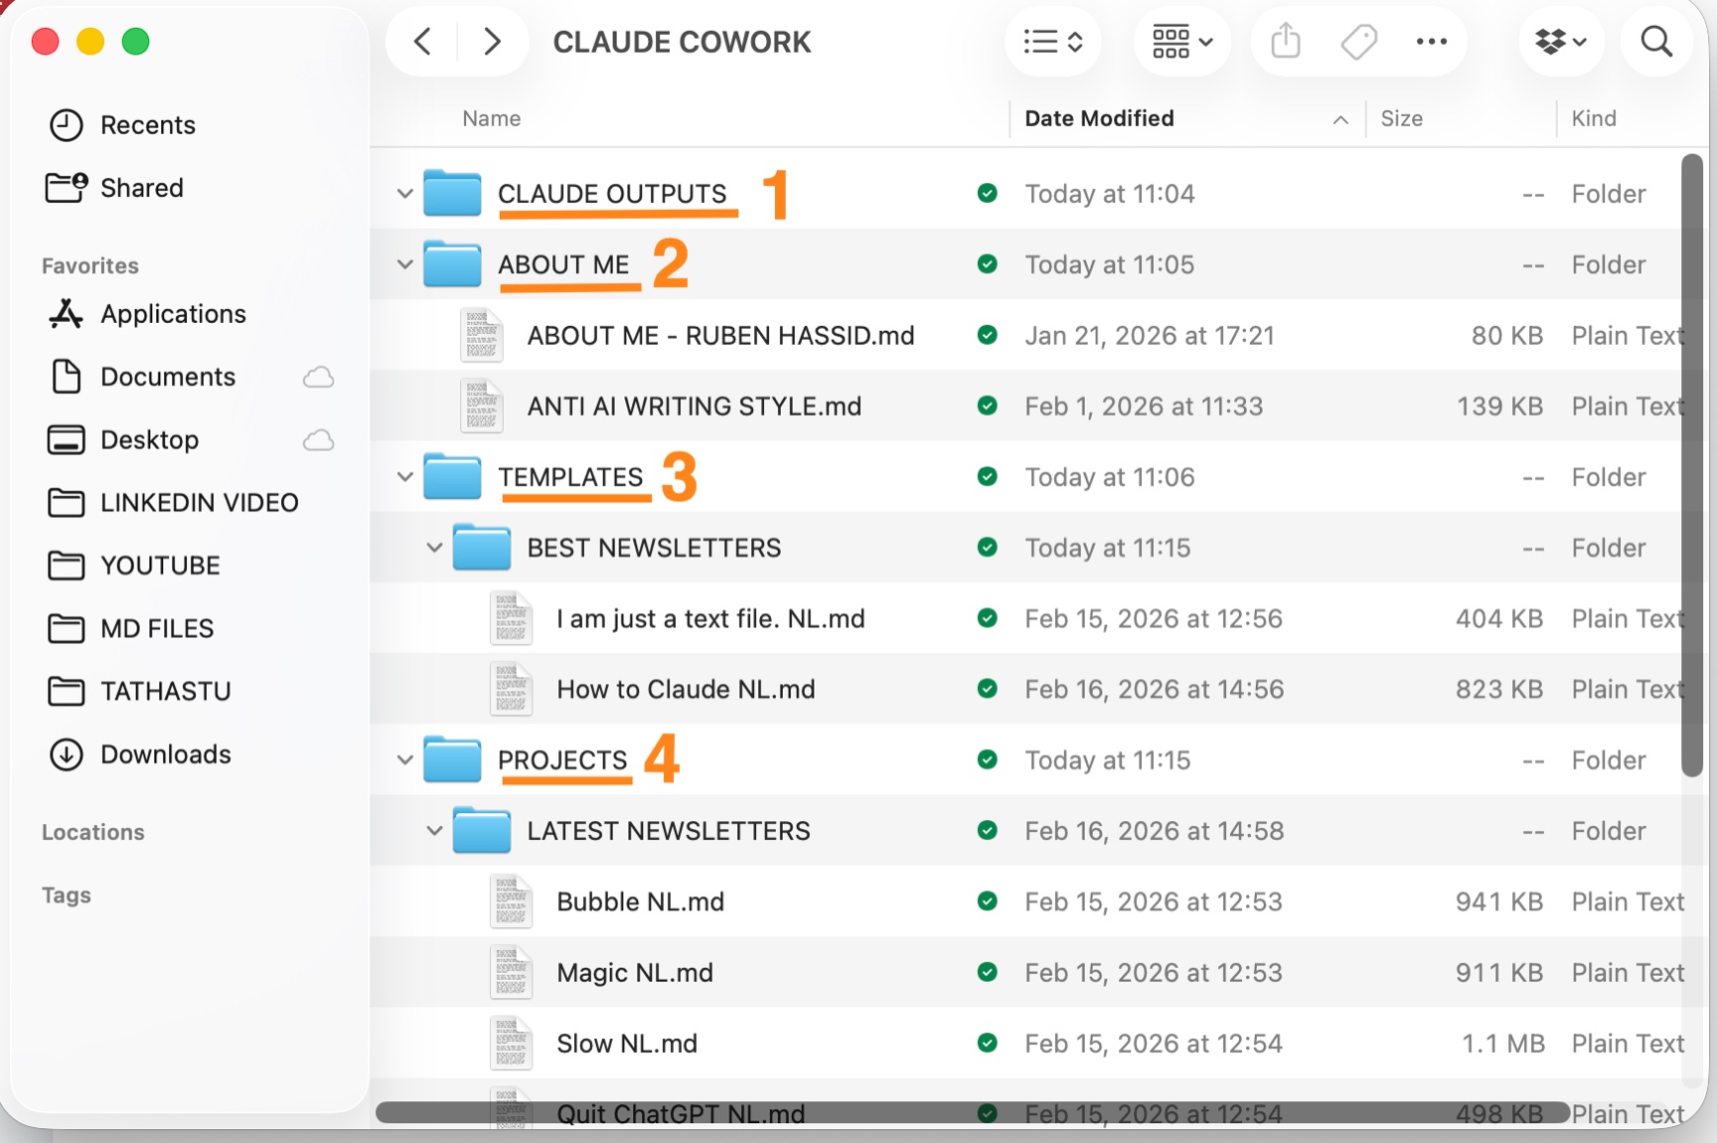Open the more actions ellipsis menu
The image size is (1717, 1143).
point(1432,42)
